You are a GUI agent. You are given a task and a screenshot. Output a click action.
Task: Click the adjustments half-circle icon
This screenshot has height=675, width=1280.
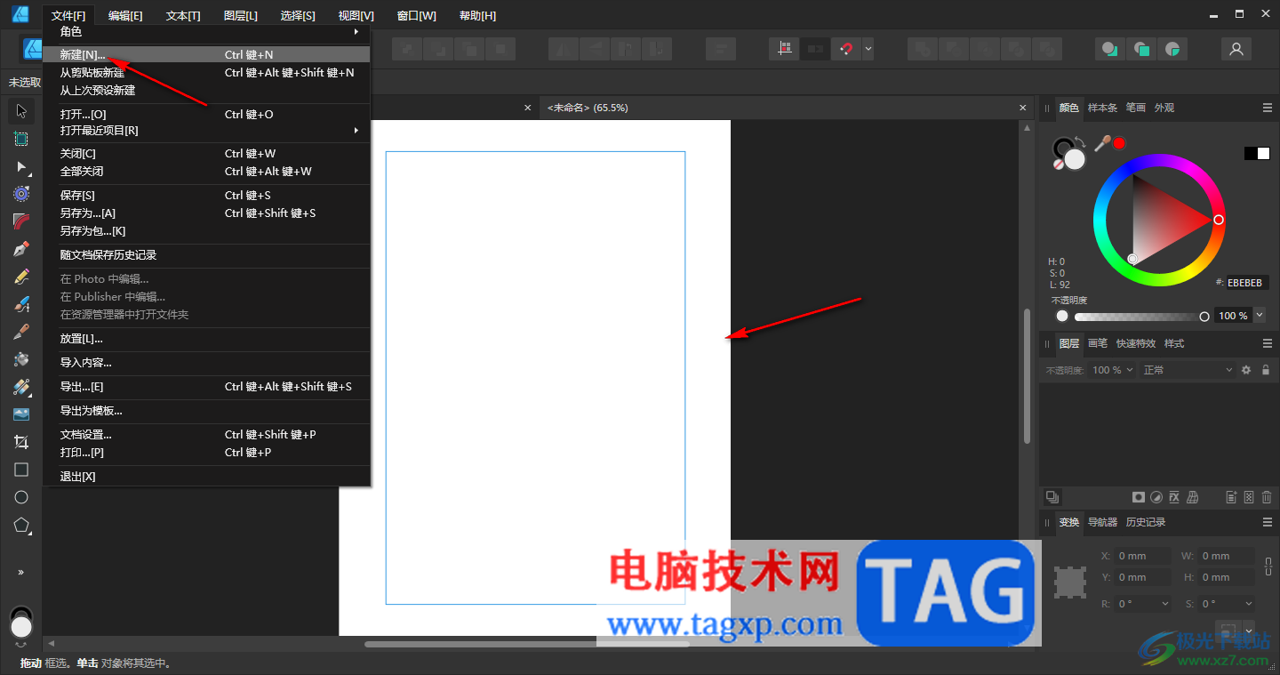pos(1156,497)
